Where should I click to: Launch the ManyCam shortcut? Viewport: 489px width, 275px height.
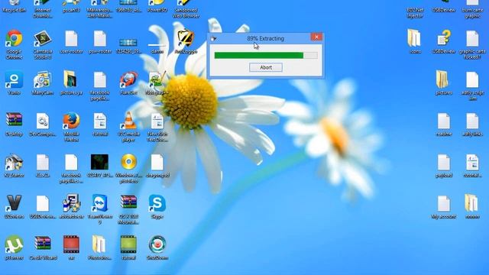tap(43, 83)
